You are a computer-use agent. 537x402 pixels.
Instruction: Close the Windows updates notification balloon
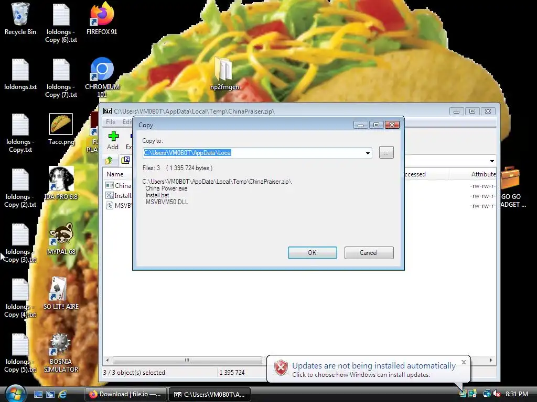pos(464,362)
